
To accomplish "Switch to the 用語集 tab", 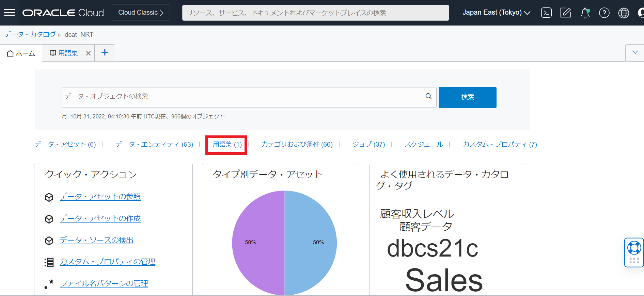I will click(x=64, y=53).
